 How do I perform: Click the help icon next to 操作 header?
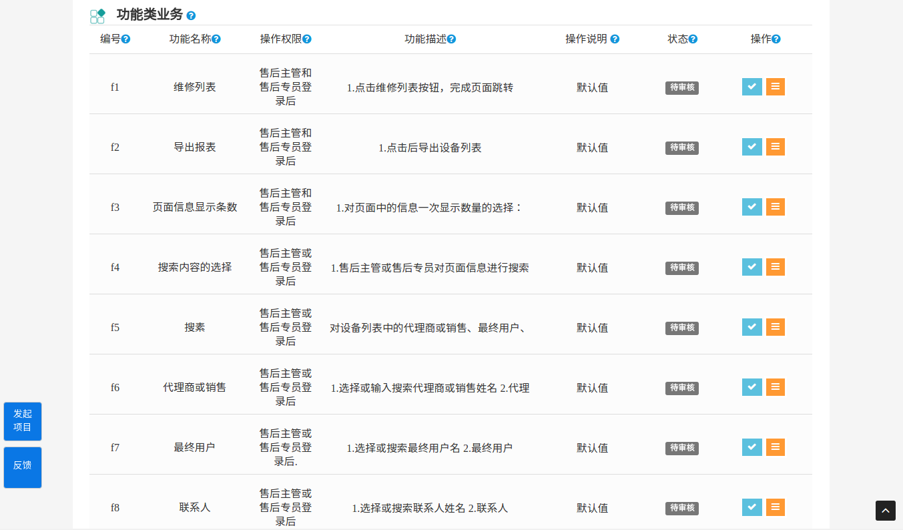pyautogui.click(x=776, y=39)
